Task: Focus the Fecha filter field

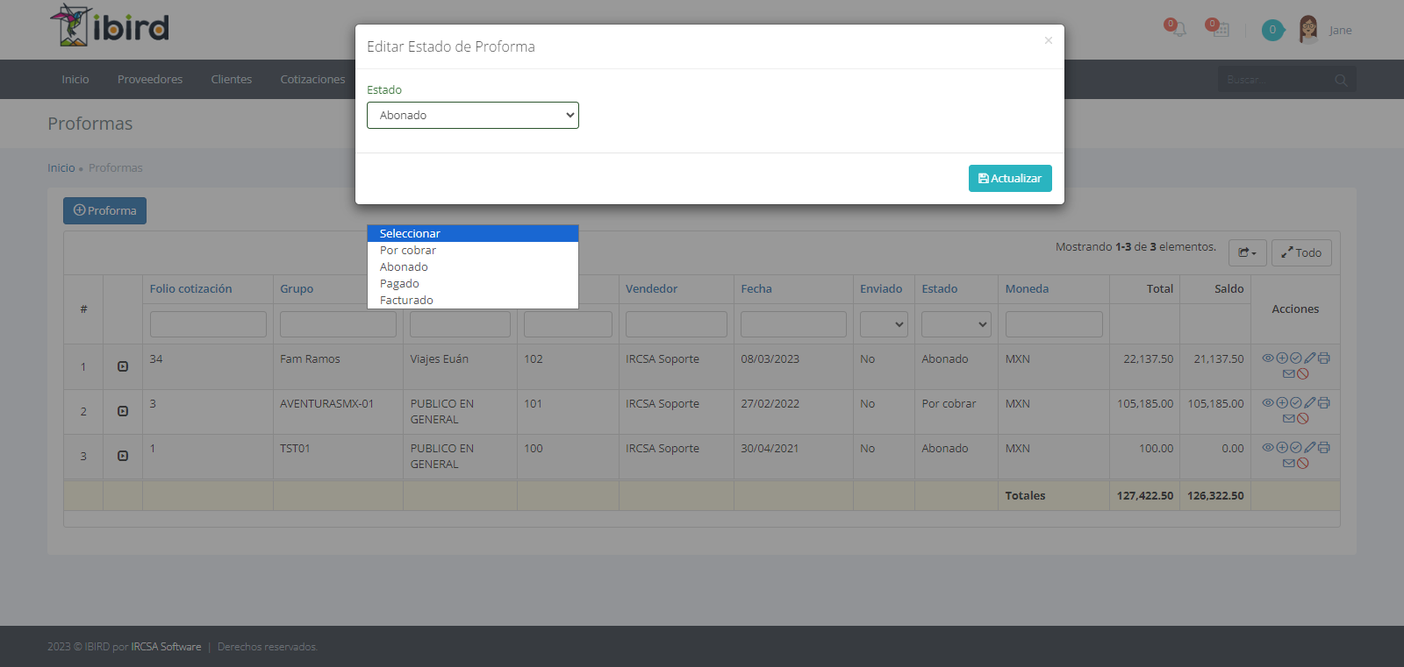Action: (x=793, y=324)
